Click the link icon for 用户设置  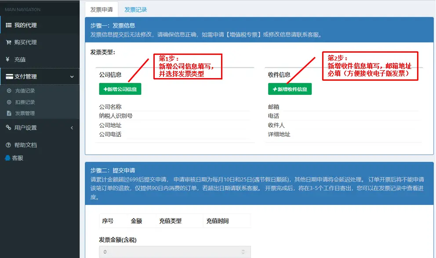point(8,128)
